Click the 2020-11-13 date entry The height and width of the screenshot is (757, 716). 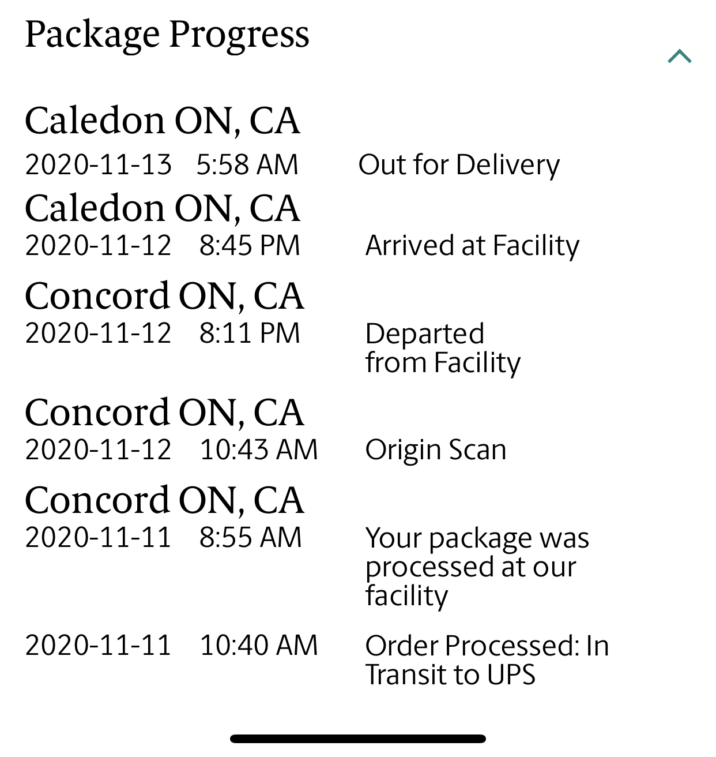99,165
